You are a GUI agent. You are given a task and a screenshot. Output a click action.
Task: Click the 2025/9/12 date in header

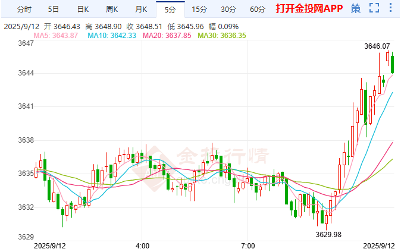pyautogui.click(x=22, y=27)
